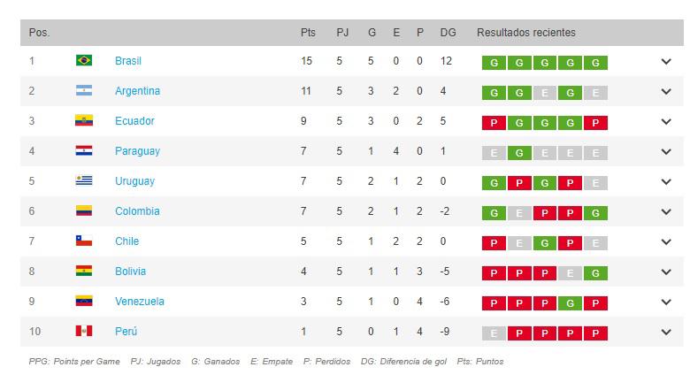Expand the Venezuela row chevron
The width and height of the screenshot is (690, 390).
click(x=666, y=302)
